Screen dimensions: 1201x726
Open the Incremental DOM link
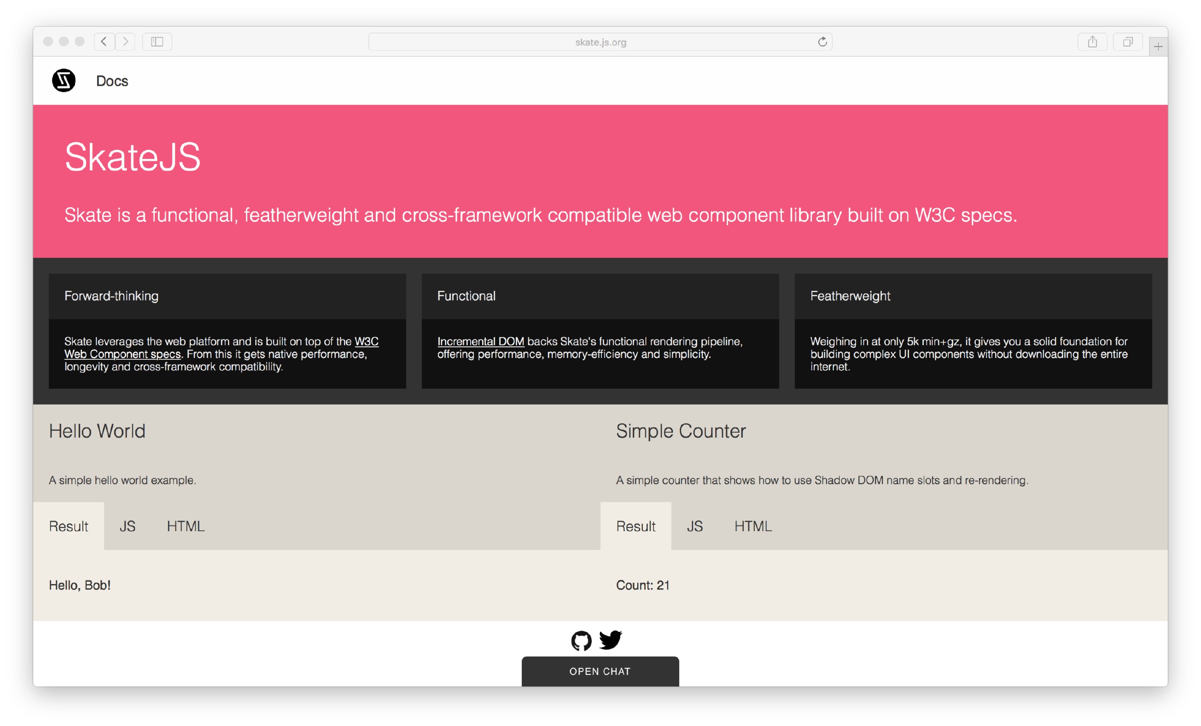pos(480,341)
